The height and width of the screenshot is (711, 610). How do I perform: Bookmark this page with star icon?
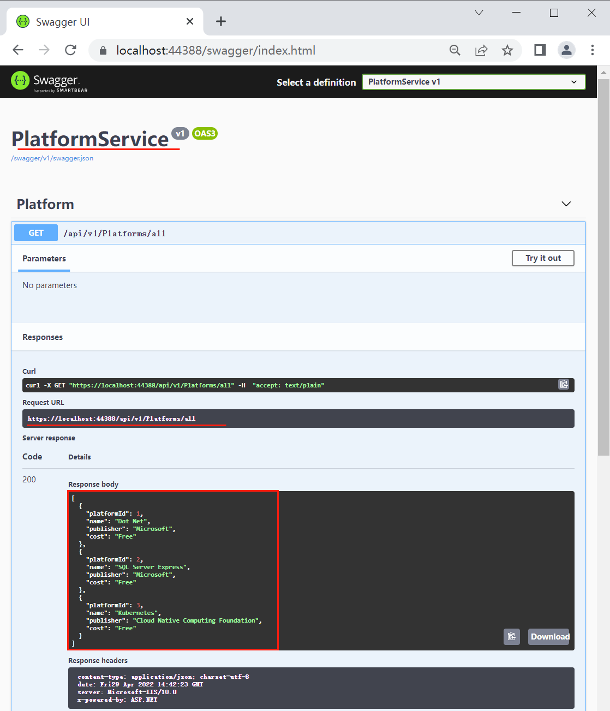tap(507, 50)
